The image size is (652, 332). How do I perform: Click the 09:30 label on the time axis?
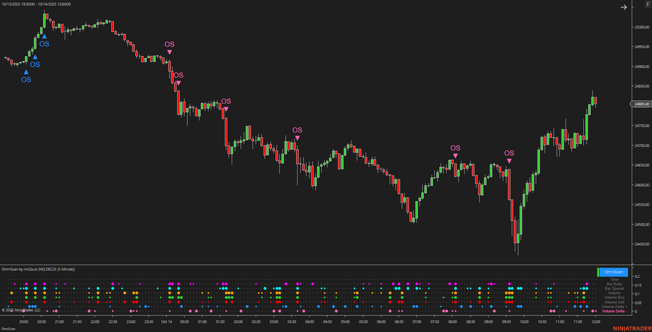[506, 322]
